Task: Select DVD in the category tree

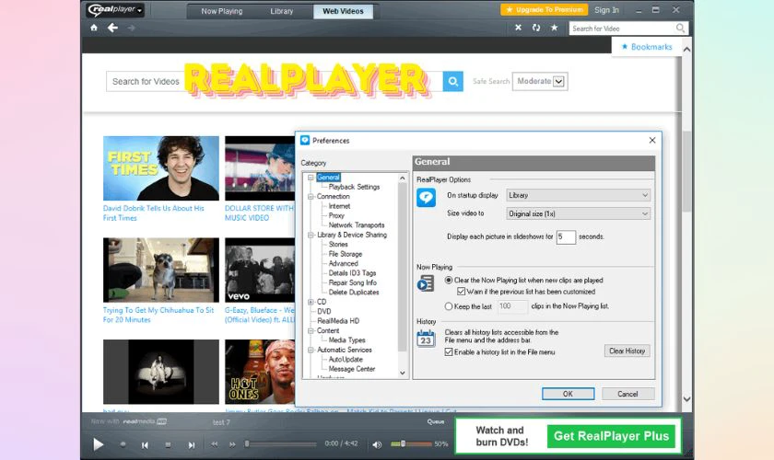Action: point(323,311)
